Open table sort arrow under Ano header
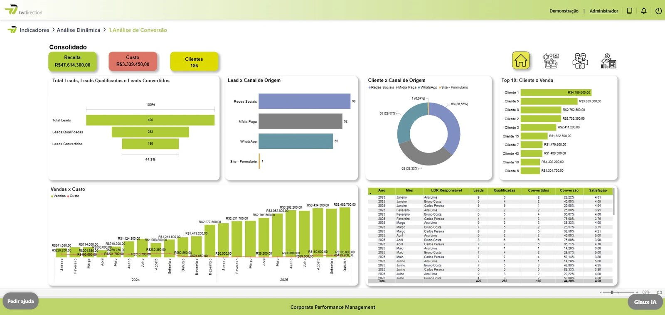This screenshot has width=665, height=315. (370, 193)
